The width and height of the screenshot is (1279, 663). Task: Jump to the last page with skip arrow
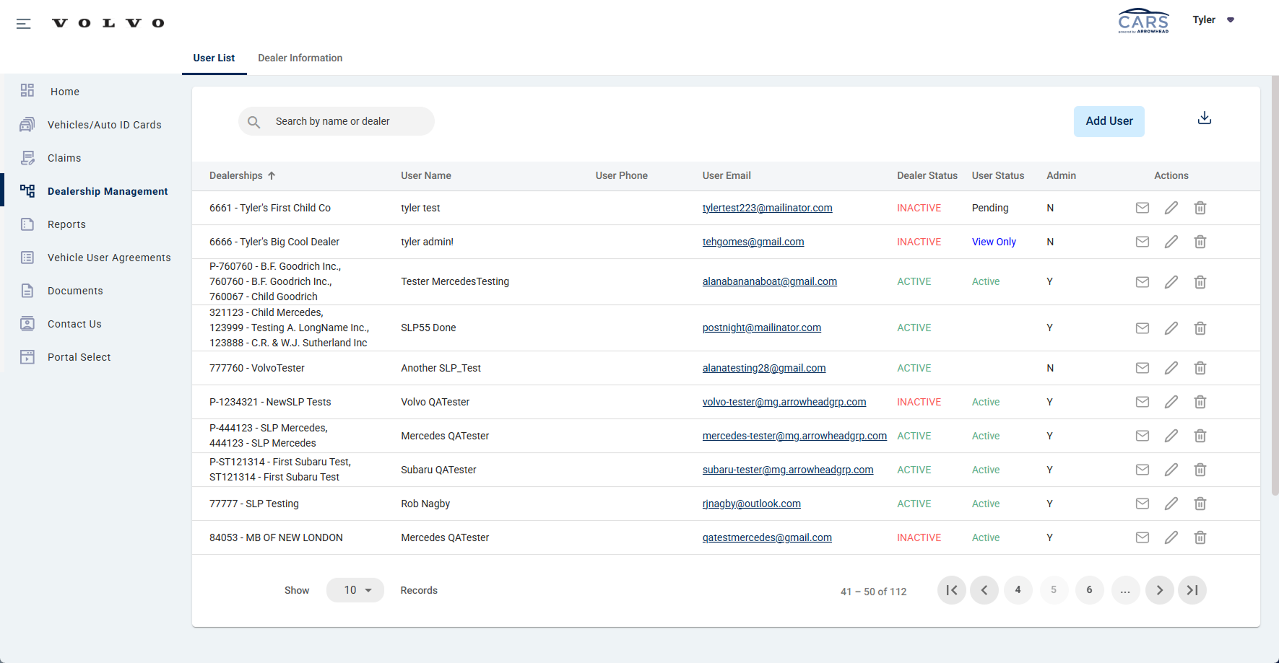1192,590
